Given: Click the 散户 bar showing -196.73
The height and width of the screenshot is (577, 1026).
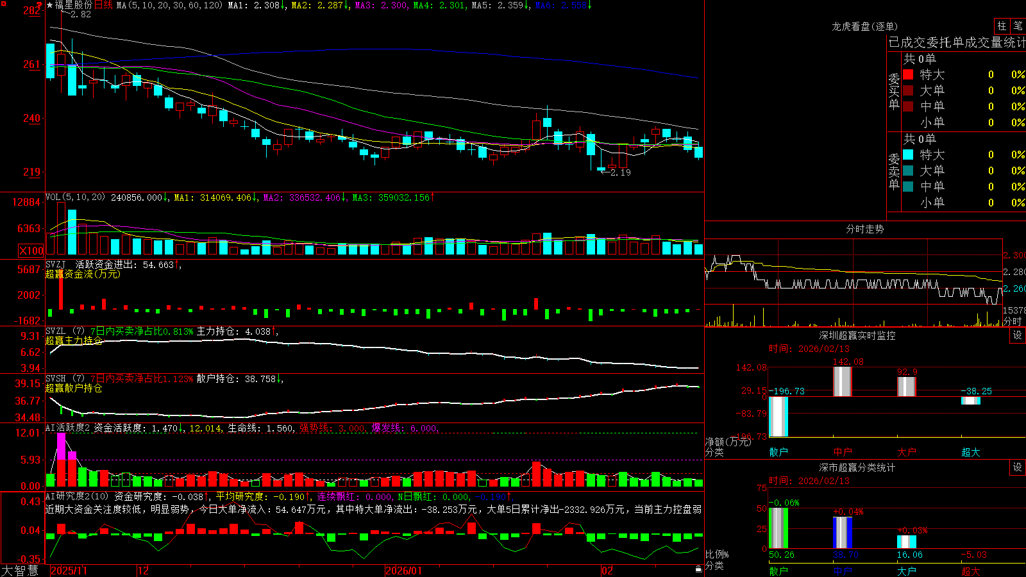Looking at the screenshot, I should [778, 417].
